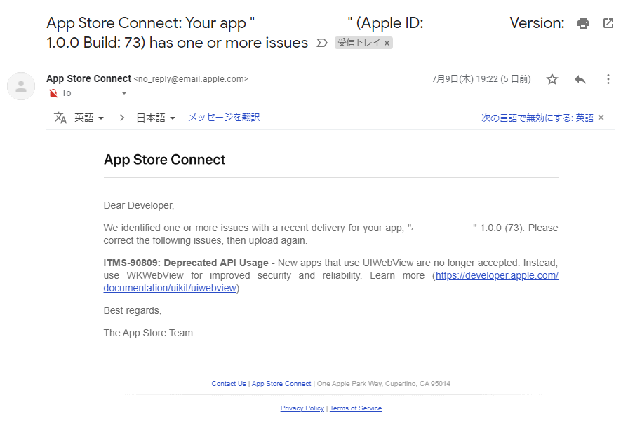The height and width of the screenshot is (435, 635).
Task: Click the Dear Developer greeting
Action: tap(139, 206)
